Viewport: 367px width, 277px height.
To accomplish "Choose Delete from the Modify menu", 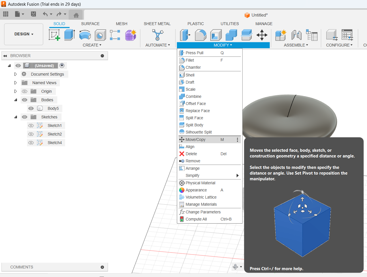I will point(210,154).
